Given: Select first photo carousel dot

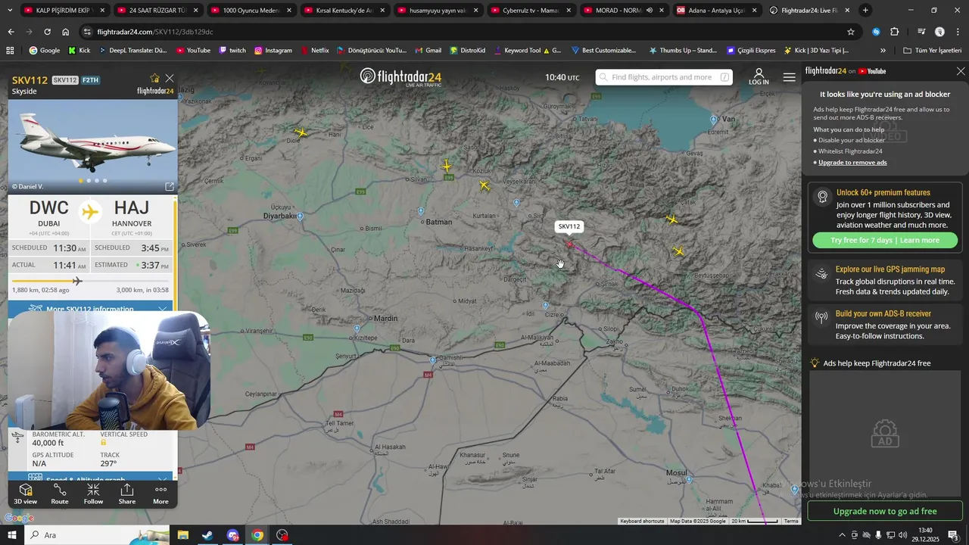Looking at the screenshot, I should (80, 181).
